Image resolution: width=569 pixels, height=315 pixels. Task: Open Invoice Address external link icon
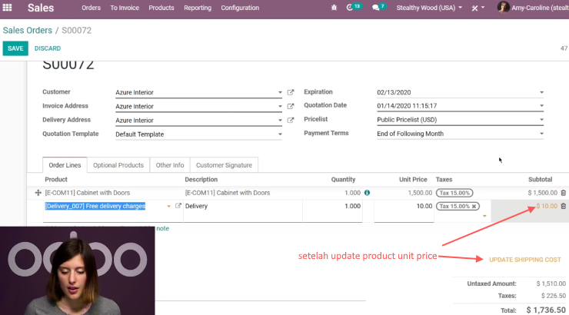click(x=291, y=106)
